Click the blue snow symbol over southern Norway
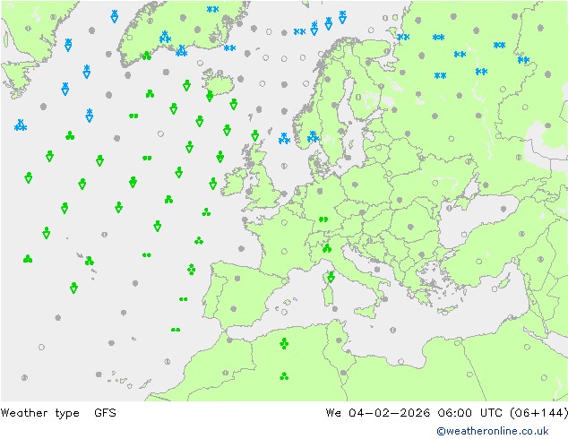Image resolution: width=568 pixels, height=439 pixels. 313,137
